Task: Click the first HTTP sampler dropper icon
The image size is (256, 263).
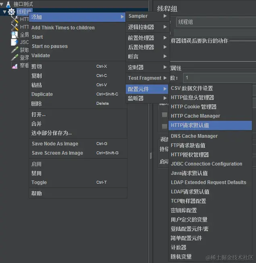Action: pyautogui.click(x=15, y=19)
